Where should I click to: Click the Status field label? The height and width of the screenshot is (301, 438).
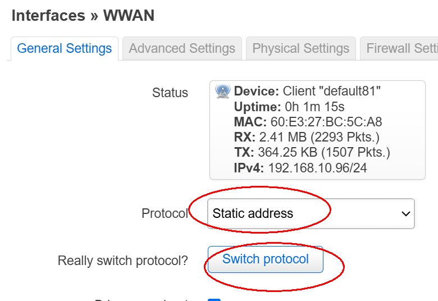[x=170, y=93]
